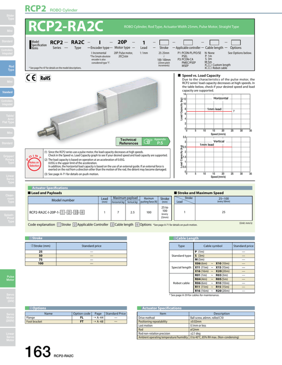
Task: Click cable symbol M (5m) row
Action: click(x=224, y=260)
